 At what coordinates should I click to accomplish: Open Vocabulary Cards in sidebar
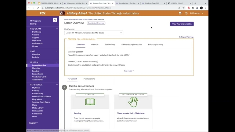point(39,77)
